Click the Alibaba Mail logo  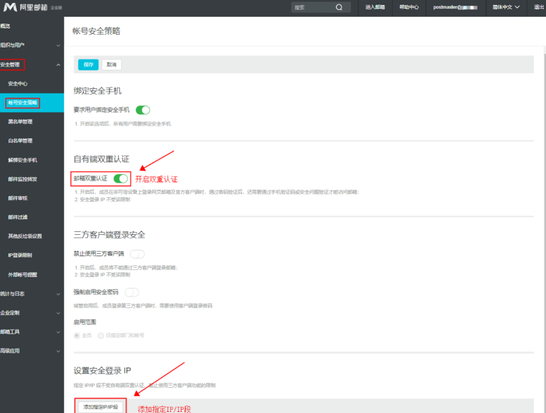[25, 7]
